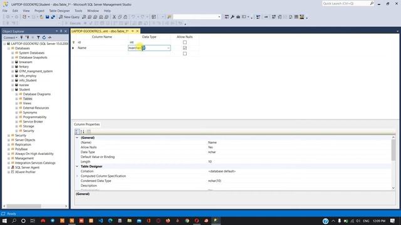The height and width of the screenshot is (225, 401).
Task: Click the Manage XML Indexes icon
Action: point(291,17)
